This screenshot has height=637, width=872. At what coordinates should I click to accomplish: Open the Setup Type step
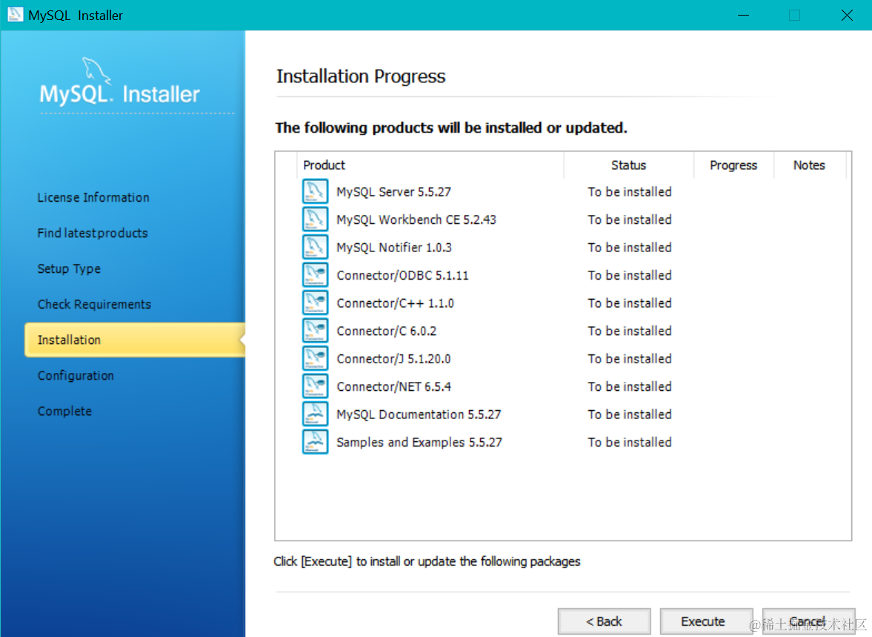[x=69, y=269]
